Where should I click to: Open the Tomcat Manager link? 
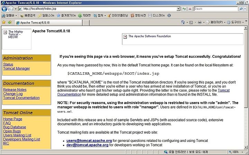(x=17, y=69)
